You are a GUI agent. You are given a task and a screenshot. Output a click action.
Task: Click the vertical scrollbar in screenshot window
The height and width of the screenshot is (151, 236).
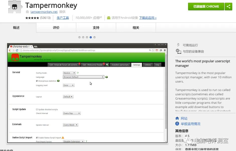[x=166, y=91]
